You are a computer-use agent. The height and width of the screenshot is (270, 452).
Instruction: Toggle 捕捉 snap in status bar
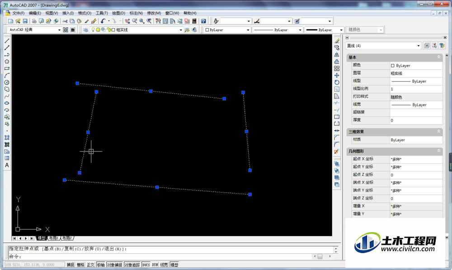(71, 265)
